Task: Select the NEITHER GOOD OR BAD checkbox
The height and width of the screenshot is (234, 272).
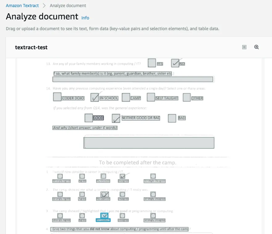Action: [116, 119]
